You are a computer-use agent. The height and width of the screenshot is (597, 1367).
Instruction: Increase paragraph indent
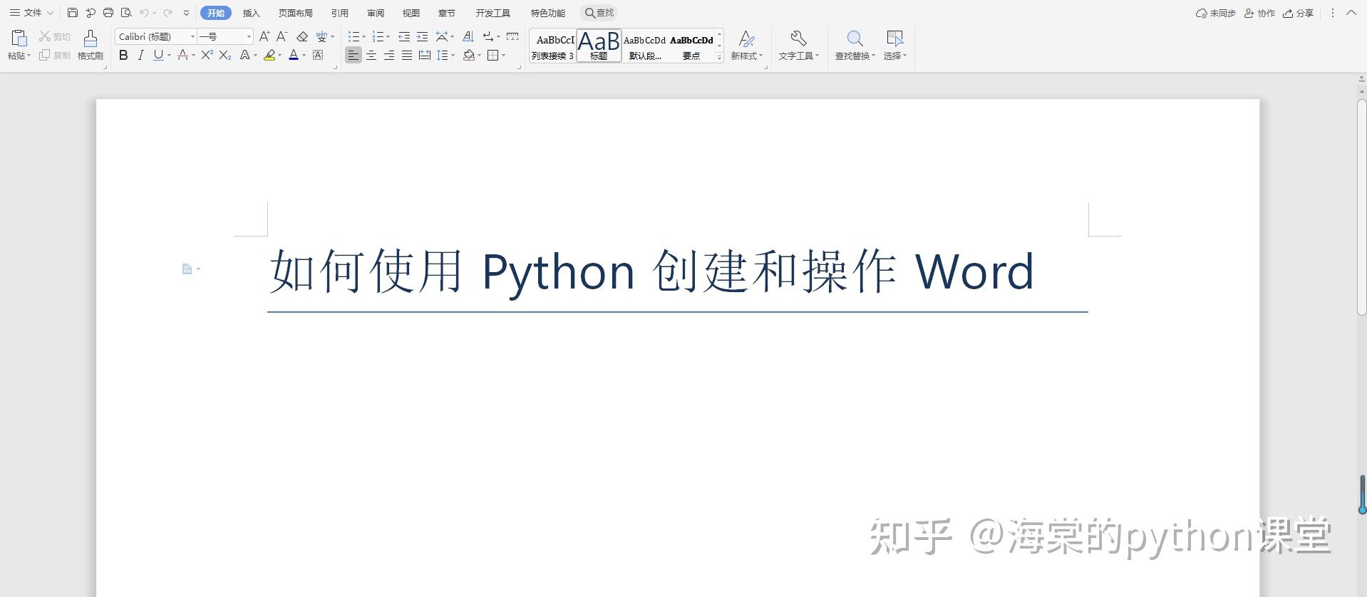(422, 36)
